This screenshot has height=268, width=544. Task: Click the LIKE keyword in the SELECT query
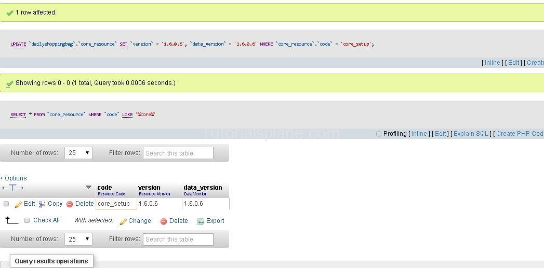point(127,115)
